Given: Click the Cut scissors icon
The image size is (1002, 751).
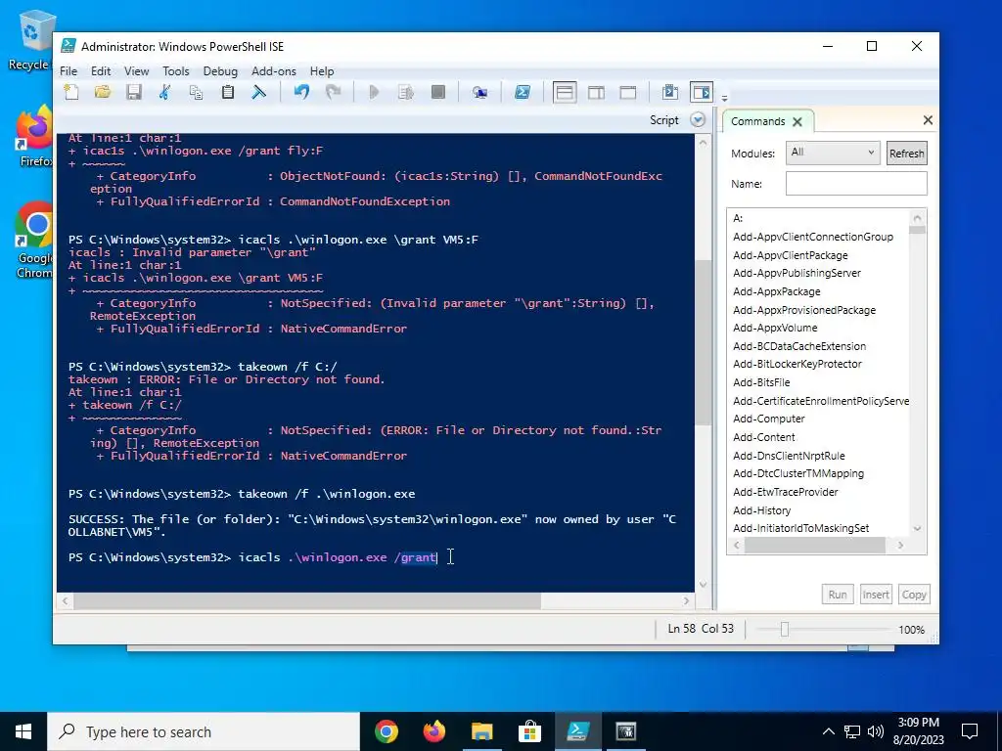Looking at the screenshot, I should [164, 92].
